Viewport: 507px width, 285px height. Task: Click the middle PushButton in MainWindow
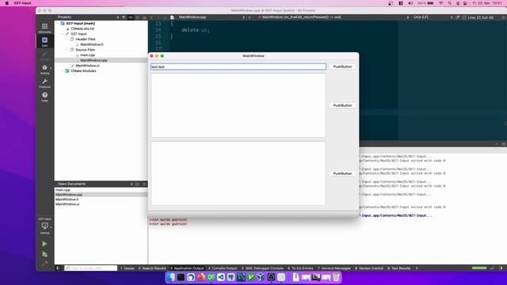click(x=342, y=105)
